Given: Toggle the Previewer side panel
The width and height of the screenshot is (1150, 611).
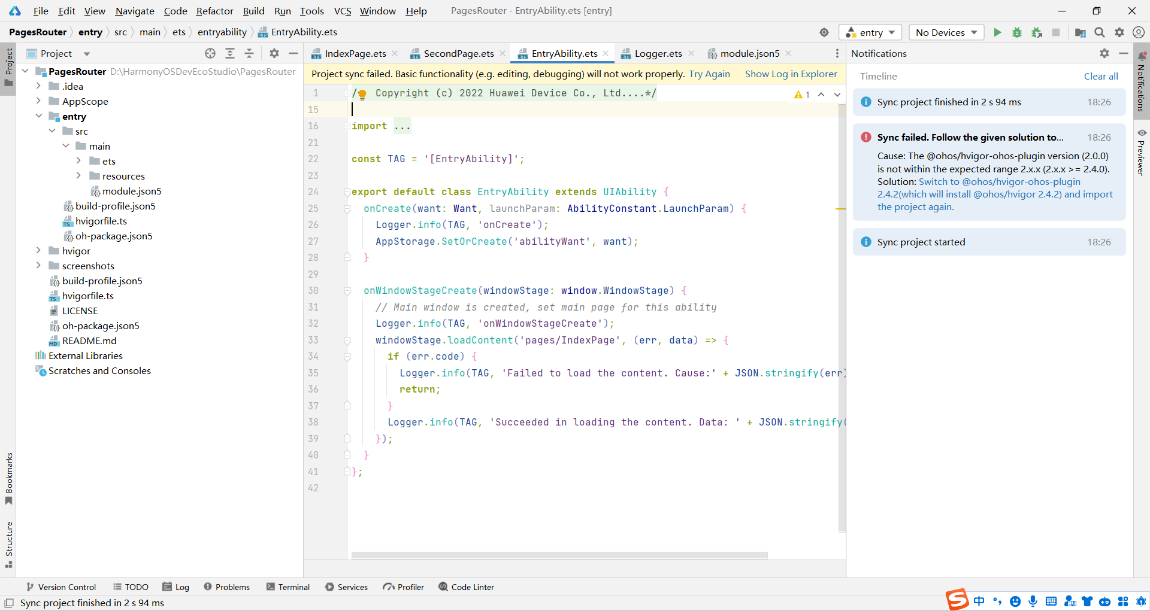Looking at the screenshot, I should [1142, 153].
